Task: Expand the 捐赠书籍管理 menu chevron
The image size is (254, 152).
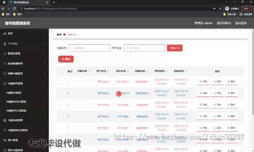Action: (44, 73)
